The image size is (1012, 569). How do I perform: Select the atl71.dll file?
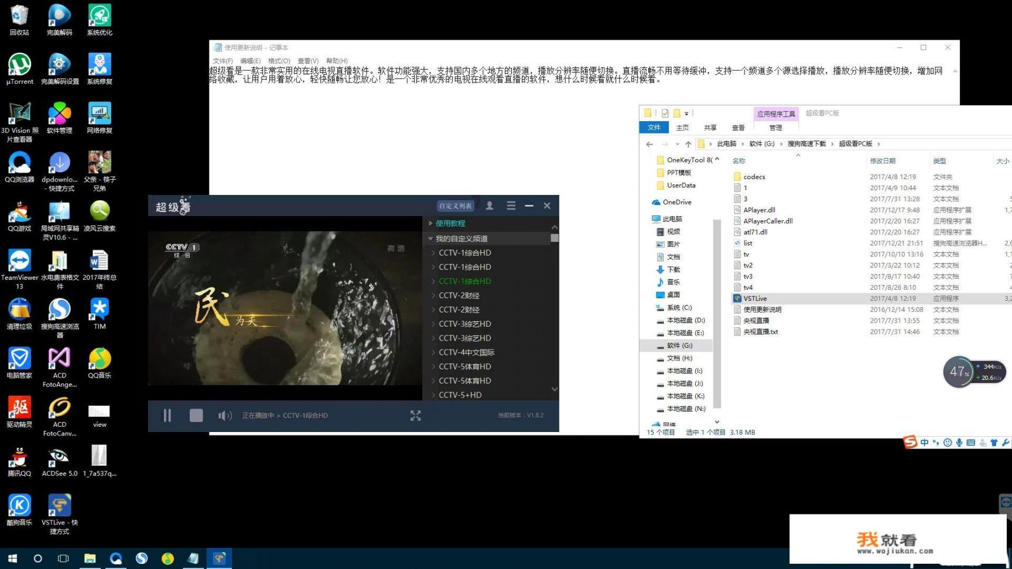tap(755, 232)
